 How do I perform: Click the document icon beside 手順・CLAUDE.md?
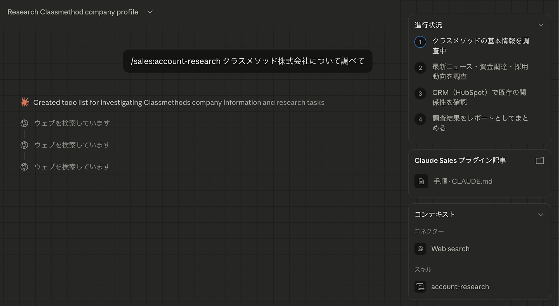coord(421,181)
